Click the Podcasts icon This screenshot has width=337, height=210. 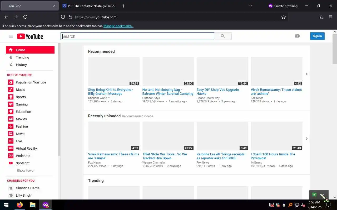11,156
